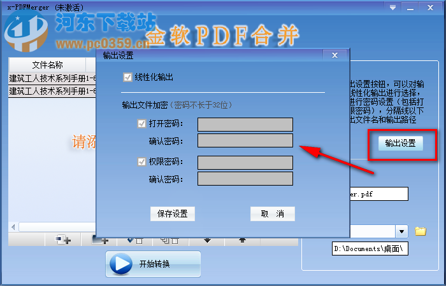Viewport: 446px width, 286px height.
Task: Click the D:\Documents\桌面\ path field
Action: (370, 249)
